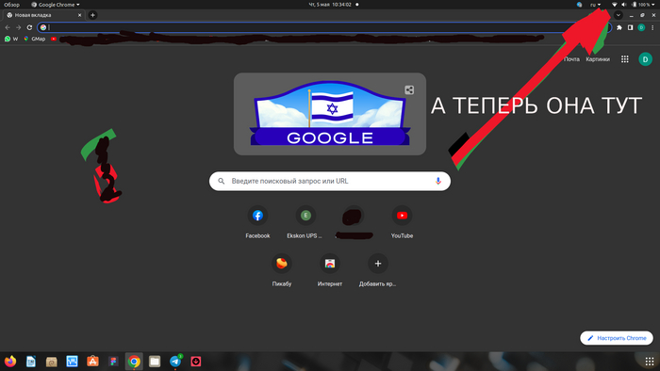The height and width of the screenshot is (371, 660).
Task: Open the Facebook shortcut
Action: pos(257,222)
